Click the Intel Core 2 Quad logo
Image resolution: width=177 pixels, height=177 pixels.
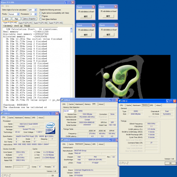(x=50, y=128)
